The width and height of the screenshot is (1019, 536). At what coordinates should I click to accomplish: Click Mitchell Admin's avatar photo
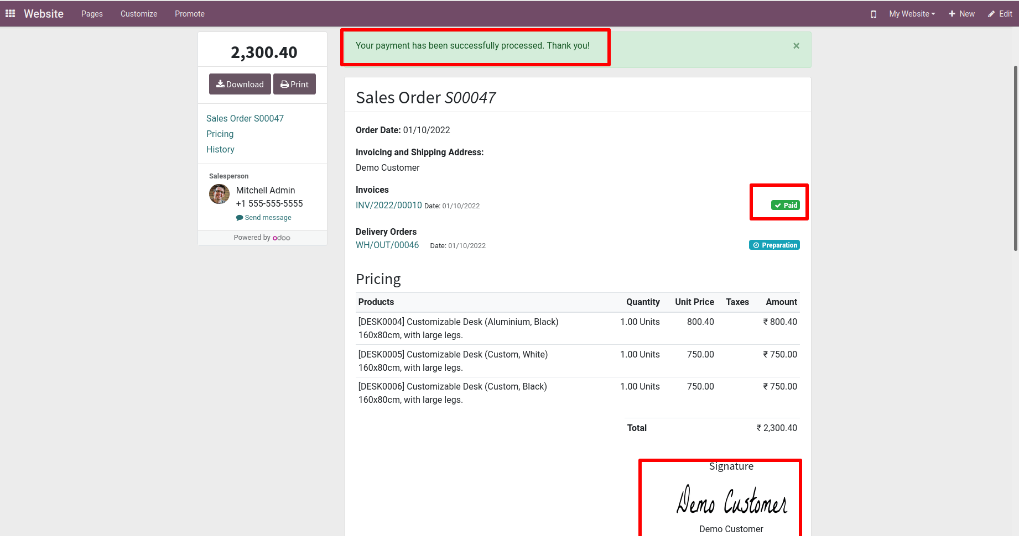pyautogui.click(x=219, y=194)
